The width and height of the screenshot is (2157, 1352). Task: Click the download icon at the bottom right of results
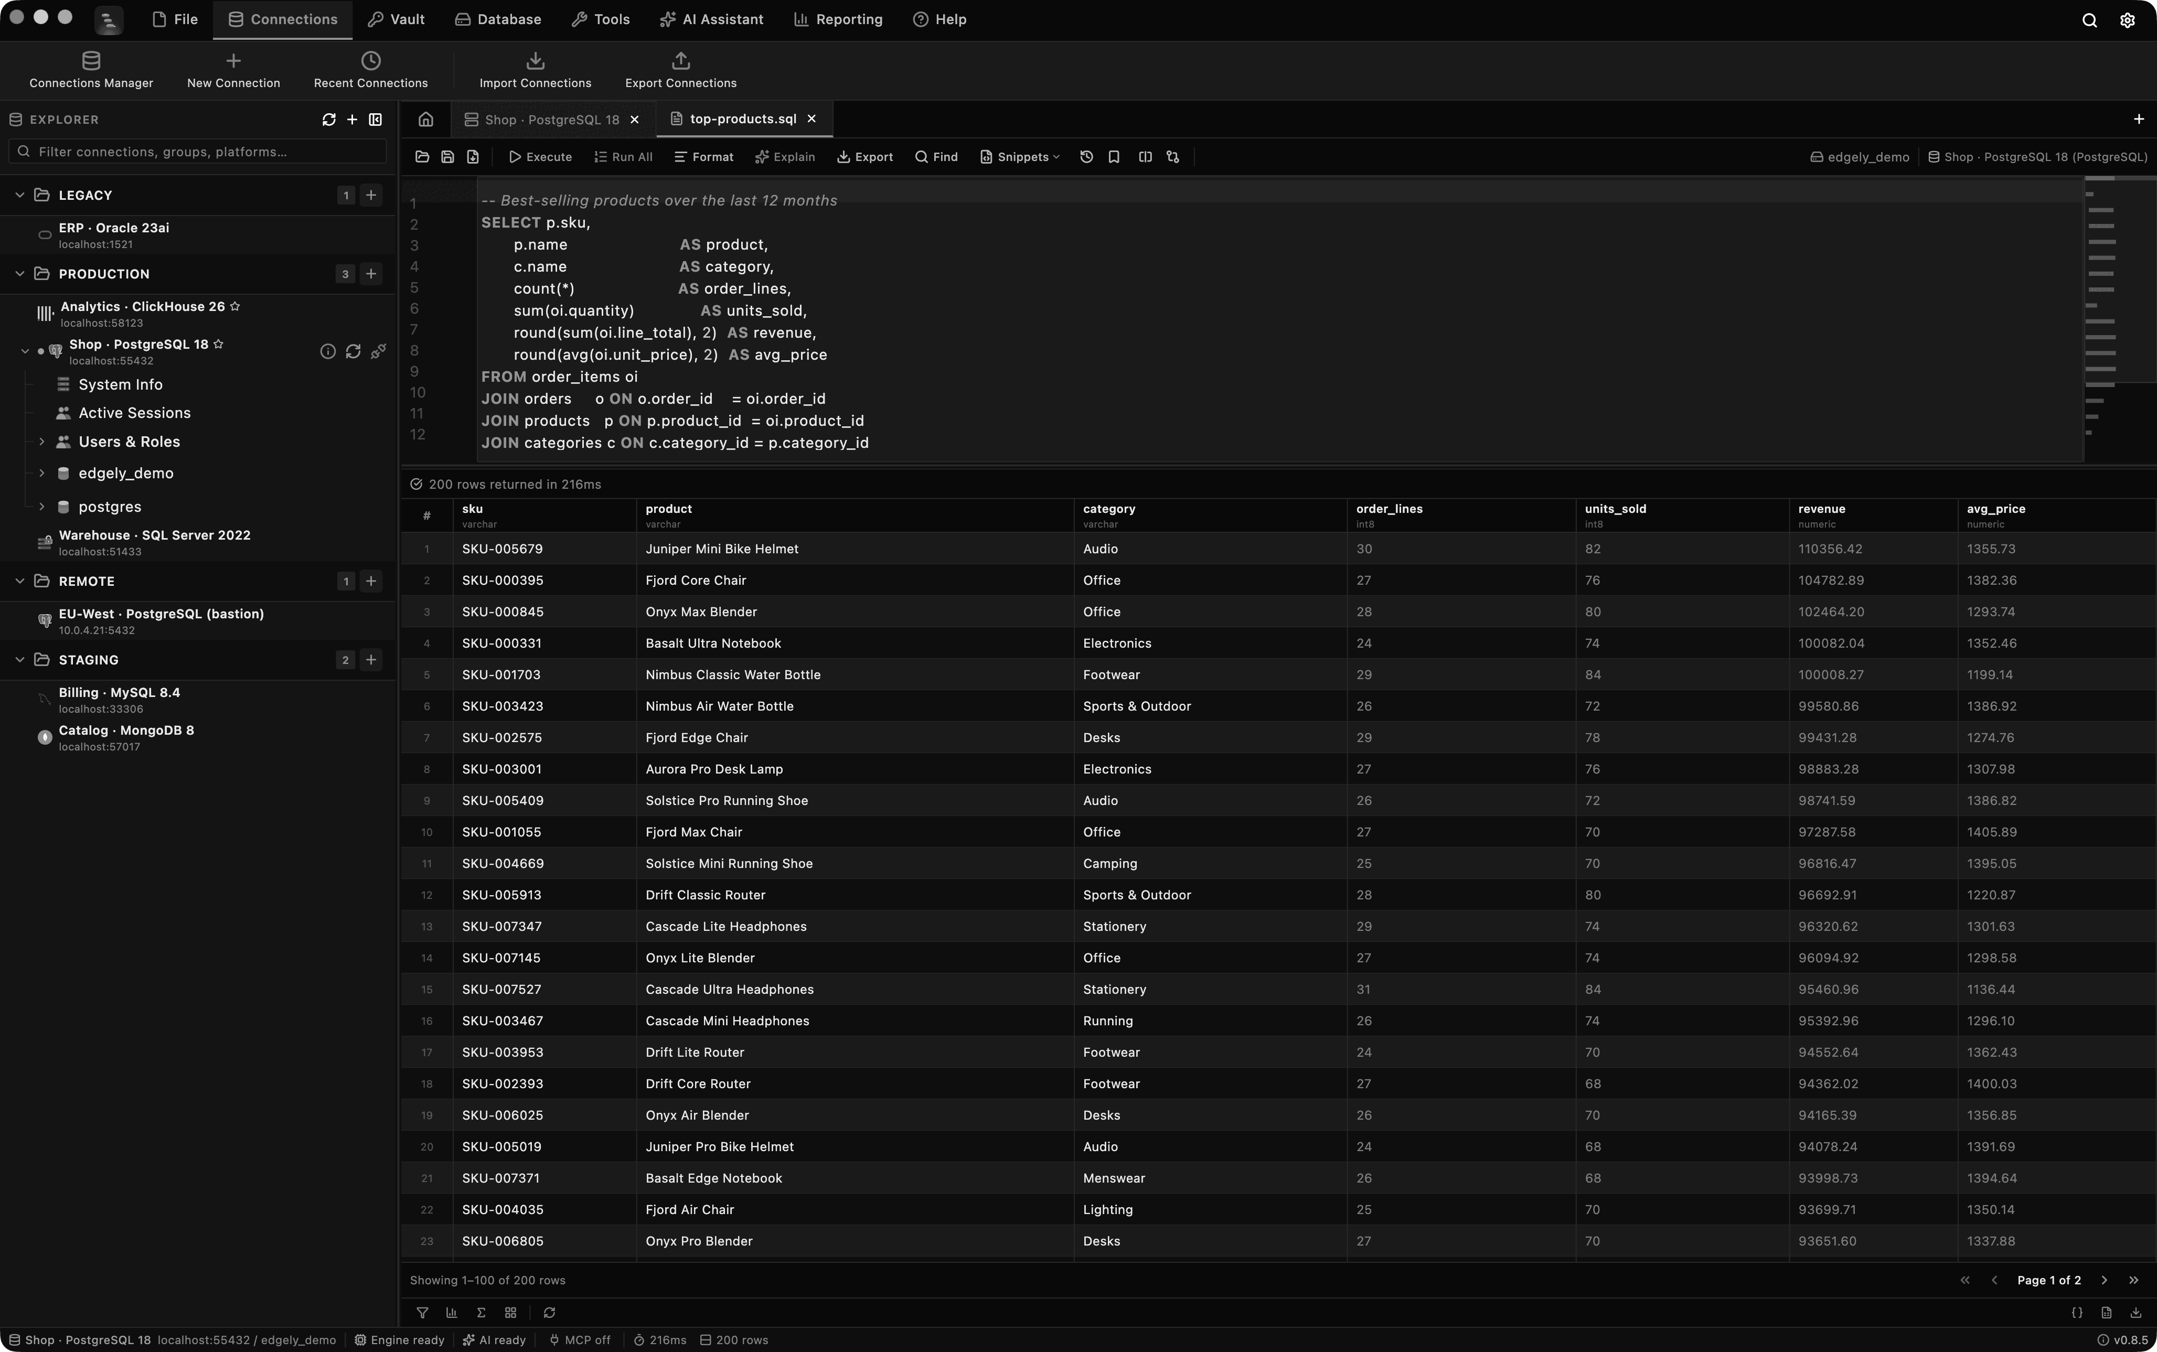(x=2135, y=1314)
